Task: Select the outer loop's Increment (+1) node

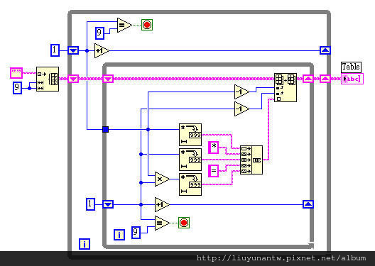Action: tap(102, 50)
